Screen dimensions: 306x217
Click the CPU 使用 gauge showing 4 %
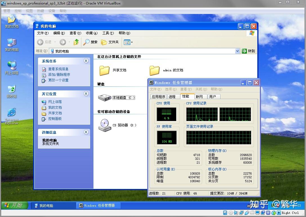coord(166,114)
